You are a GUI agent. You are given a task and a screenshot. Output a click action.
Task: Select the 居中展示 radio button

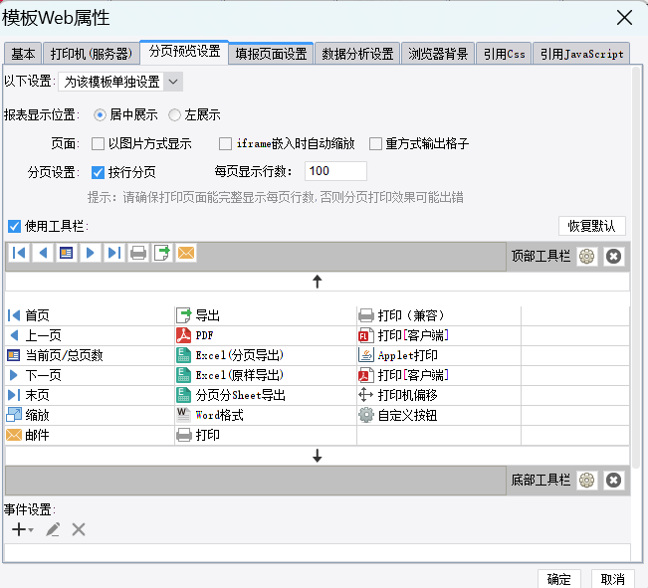100,114
